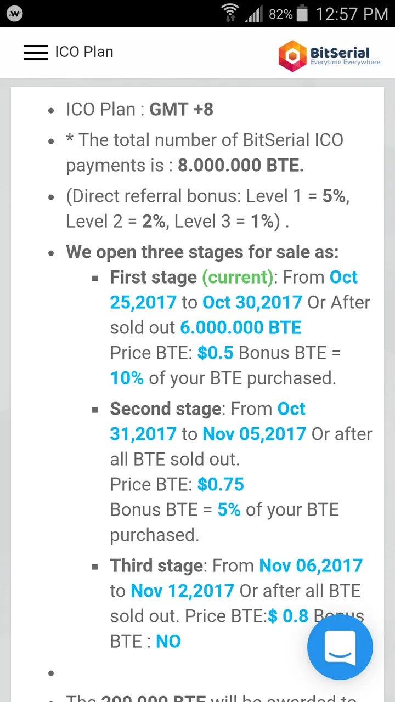The height and width of the screenshot is (702, 395).
Task: Tap the $0.75 second stage price
Action: point(221,484)
